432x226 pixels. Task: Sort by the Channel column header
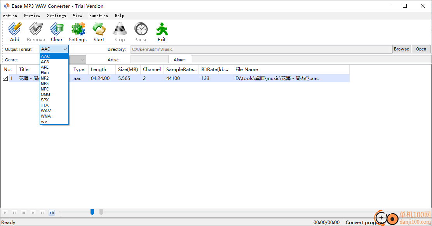pyautogui.click(x=152, y=70)
